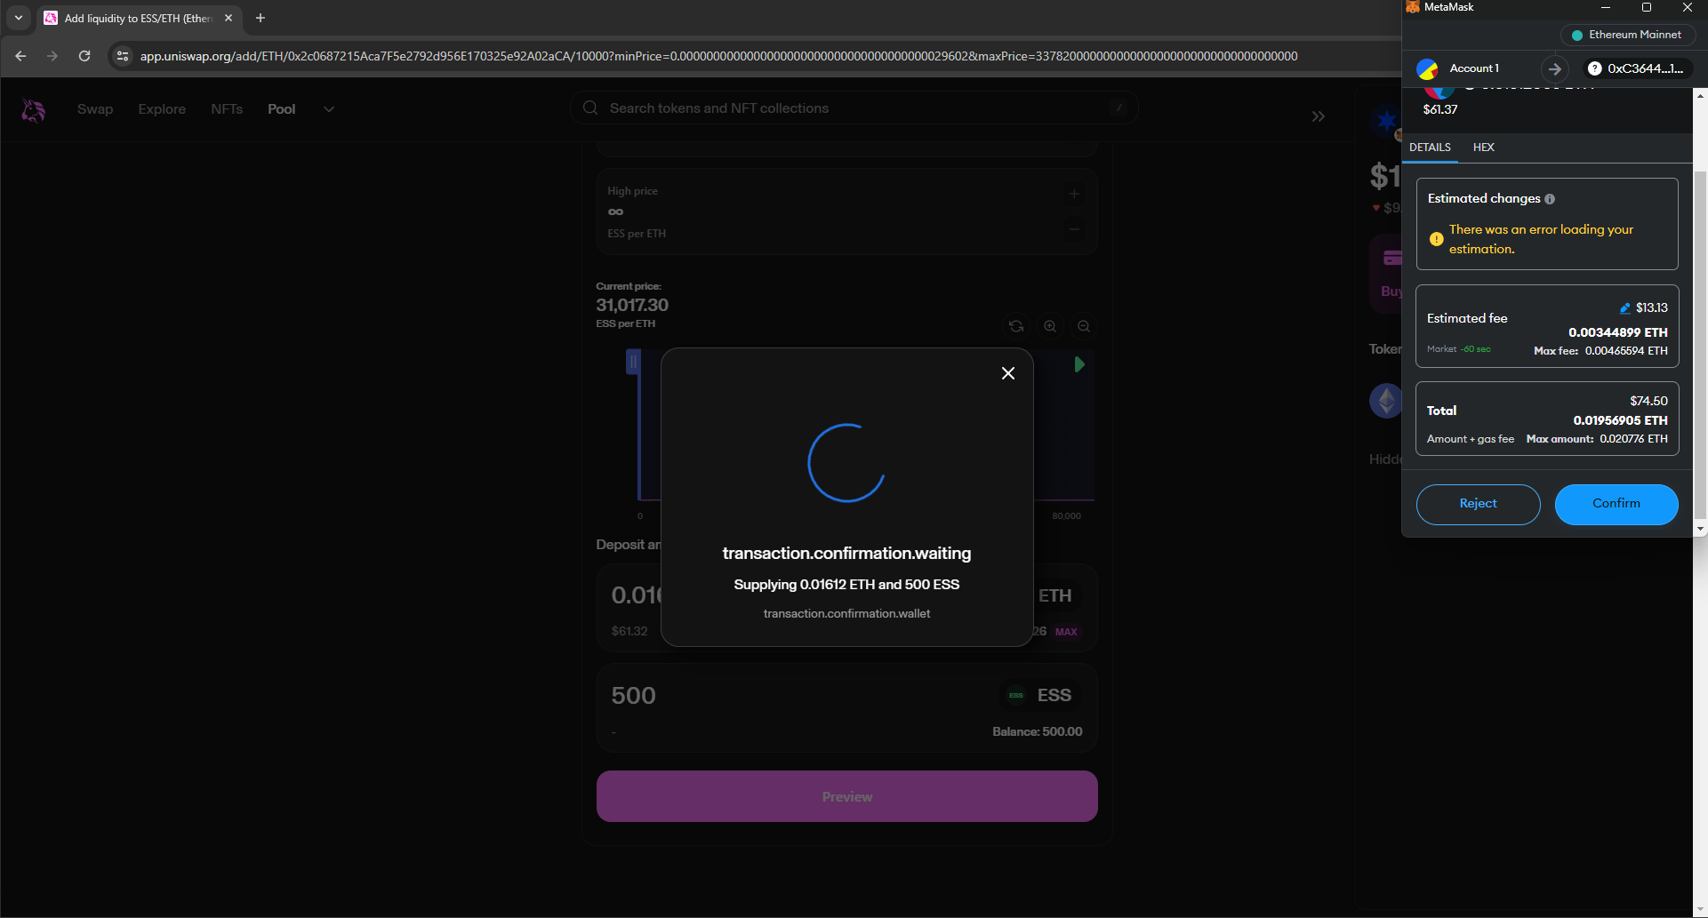Increase the High price with plus
Image resolution: width=1708 pixels, height=918 pixels.
[x=1073, y=194]
